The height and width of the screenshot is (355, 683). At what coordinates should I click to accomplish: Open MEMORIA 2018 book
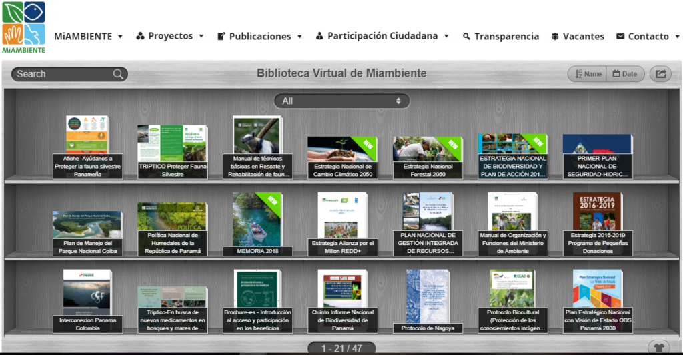258,224
